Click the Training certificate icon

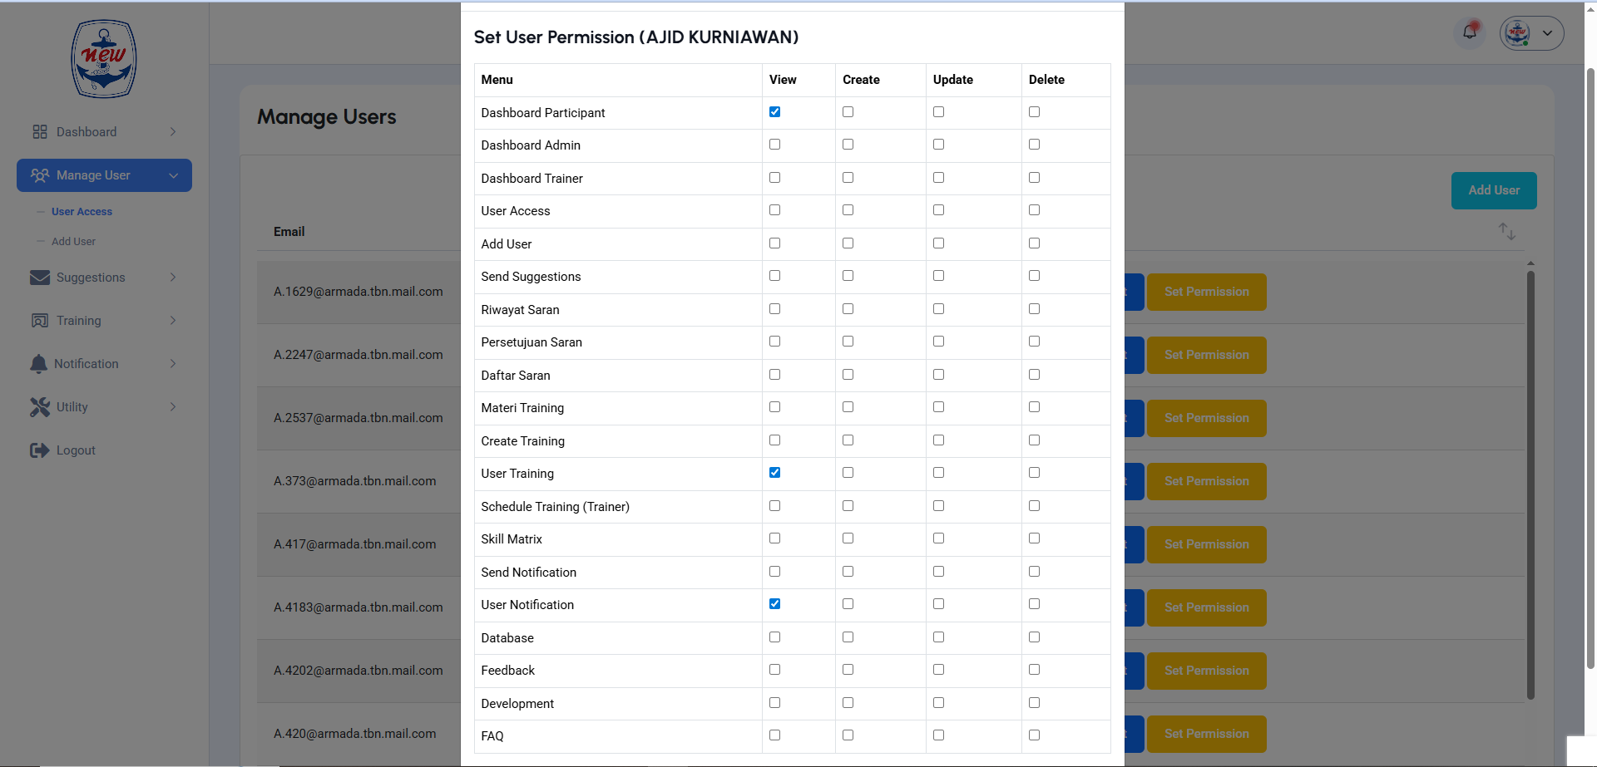click(40, 321)
